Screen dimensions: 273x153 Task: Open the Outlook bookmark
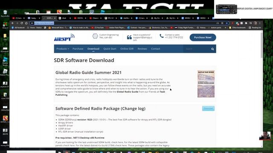tap(137, 28)
